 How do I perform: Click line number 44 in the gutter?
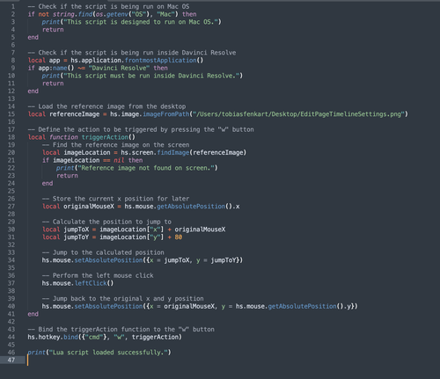[11, 337]
